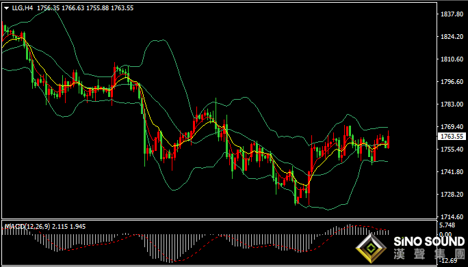Click the LLG,H4 symbol label
The image size is (468, 267).
coord(23,8)
